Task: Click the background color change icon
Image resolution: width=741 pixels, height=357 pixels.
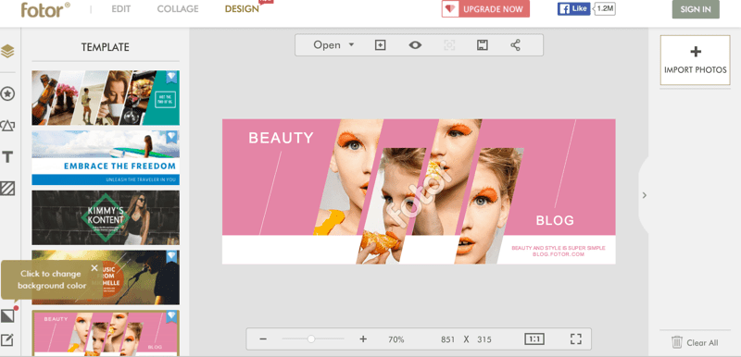Action: point(7,315)
